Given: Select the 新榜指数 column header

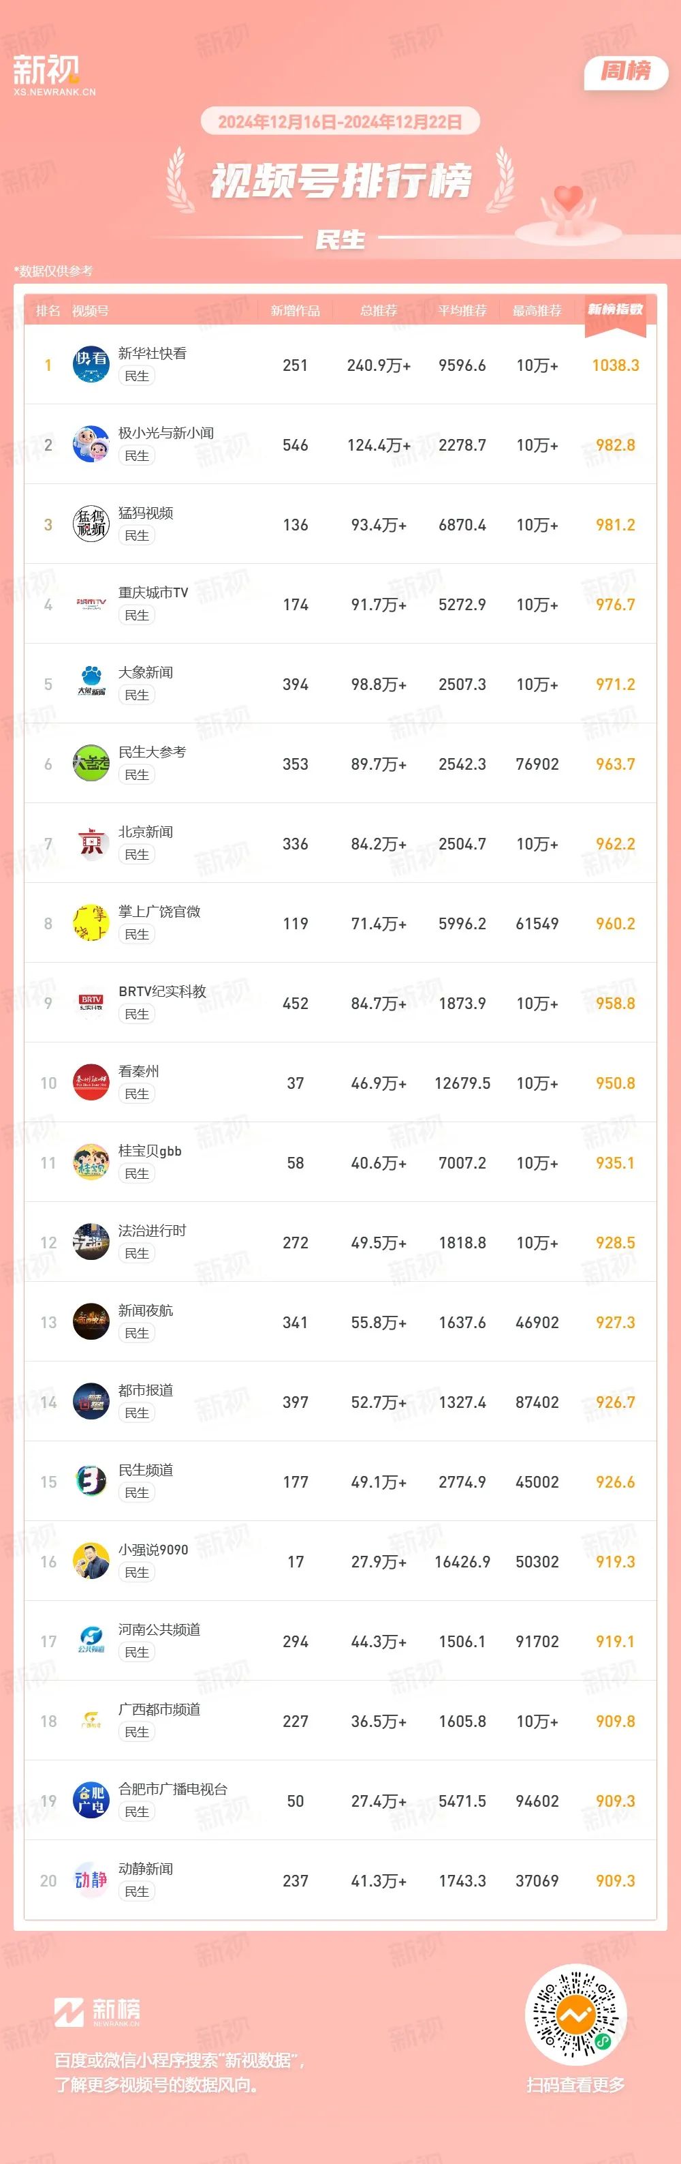Looking at the screenshot, I should pos(616,310).
